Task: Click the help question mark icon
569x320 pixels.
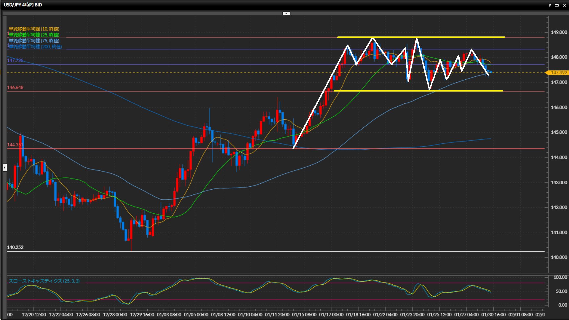Action: tap(550, 5)
